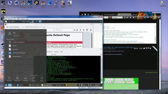Viewport: 168px width, 94px height.
Task: Click host Firefox search box containing gufw
Action: 117,17
